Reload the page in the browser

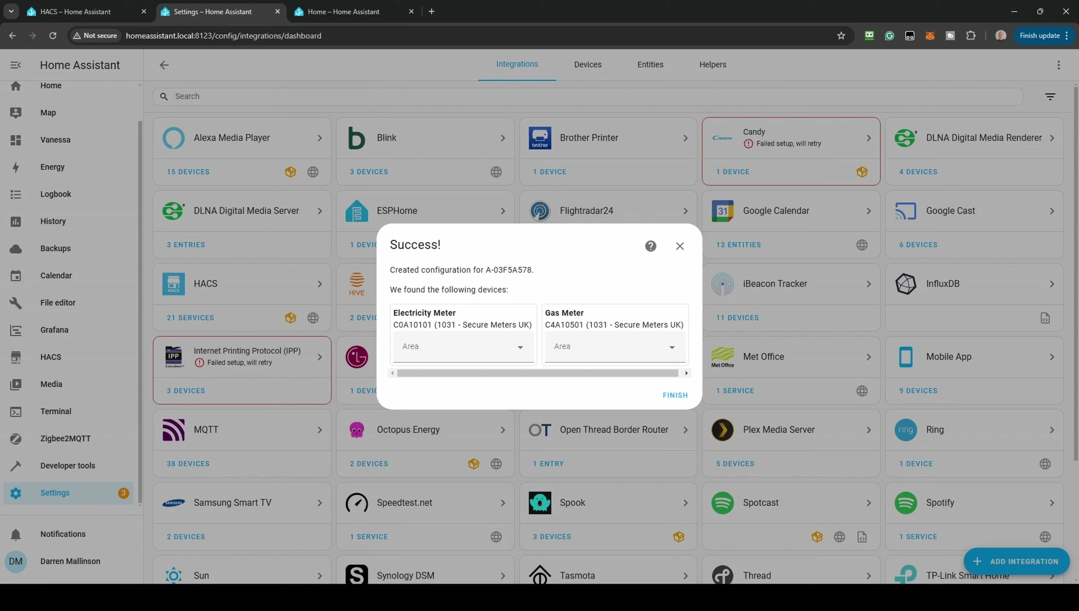(52, 36)
